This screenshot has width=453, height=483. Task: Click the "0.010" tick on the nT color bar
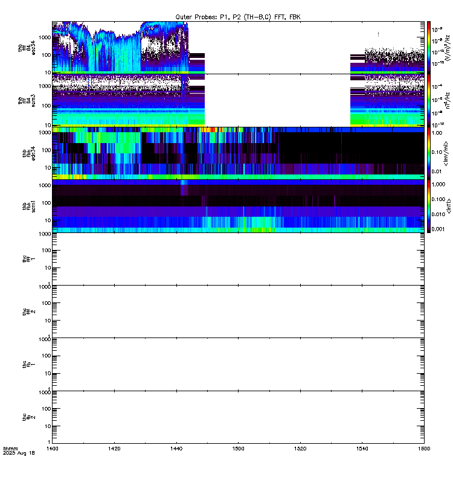pos(439,214)
